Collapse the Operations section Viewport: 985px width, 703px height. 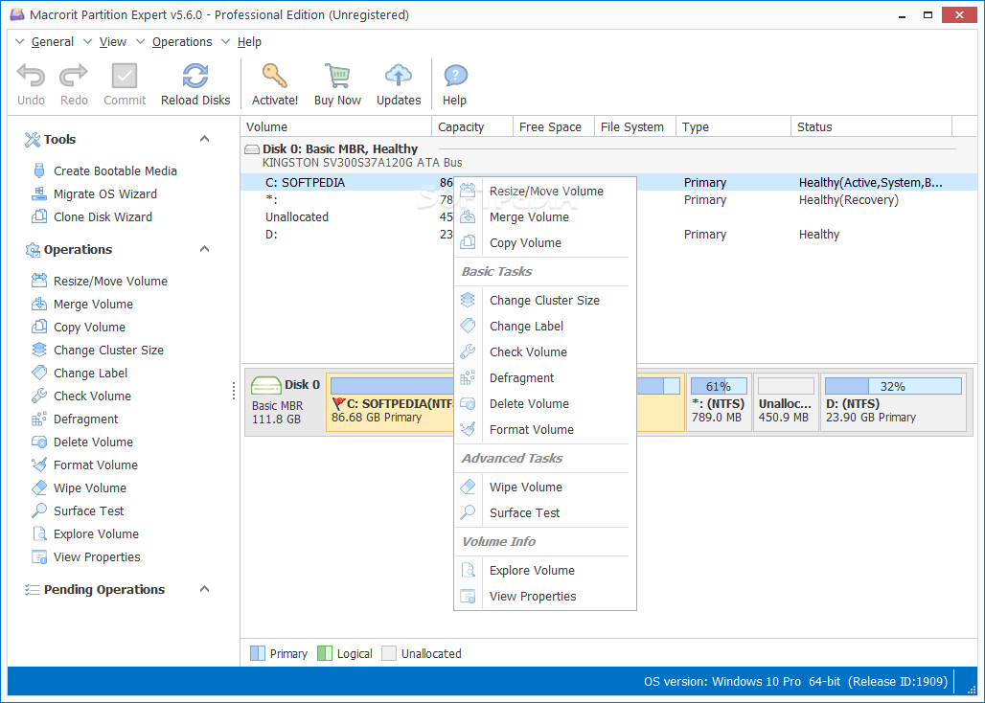pyautogui.click(x=203, y=249)
